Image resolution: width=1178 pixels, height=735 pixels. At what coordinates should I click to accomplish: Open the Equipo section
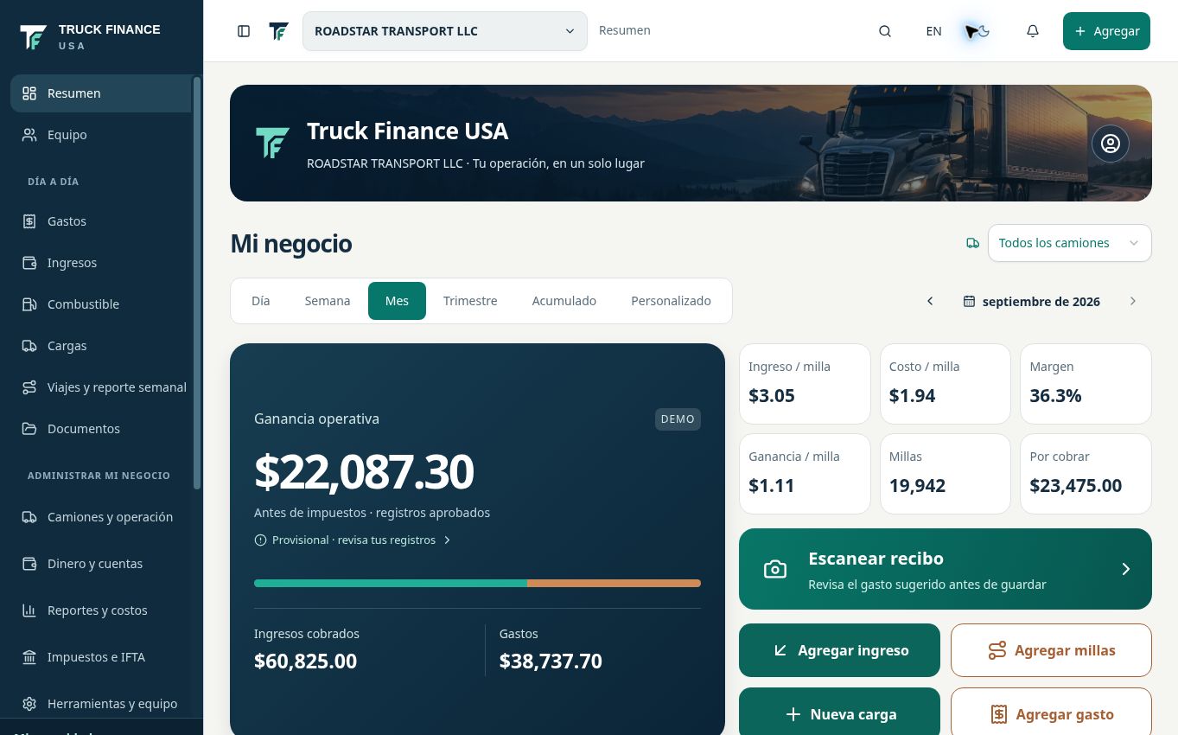click(100, 135)
